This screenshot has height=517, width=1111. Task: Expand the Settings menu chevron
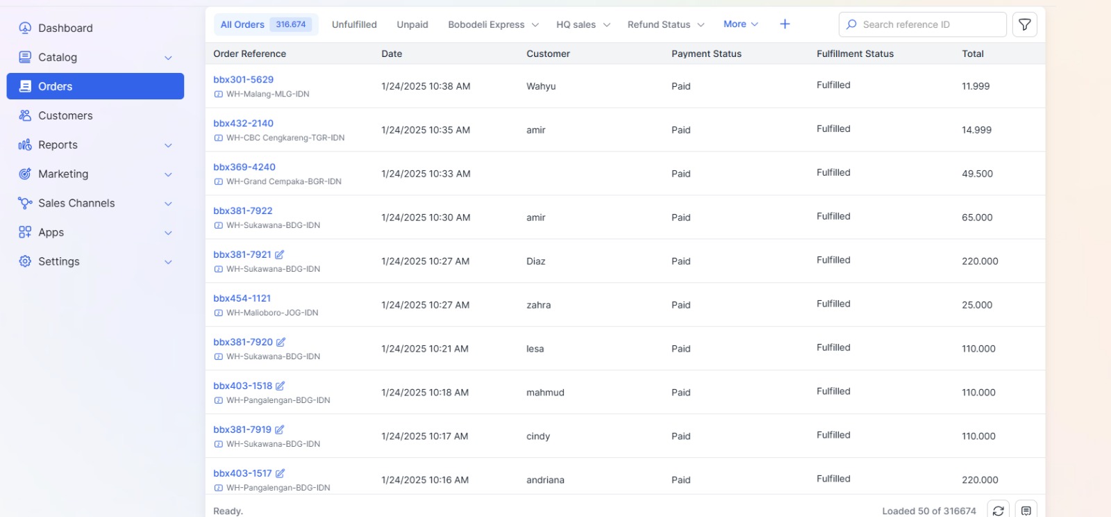[x=168, y=262]
